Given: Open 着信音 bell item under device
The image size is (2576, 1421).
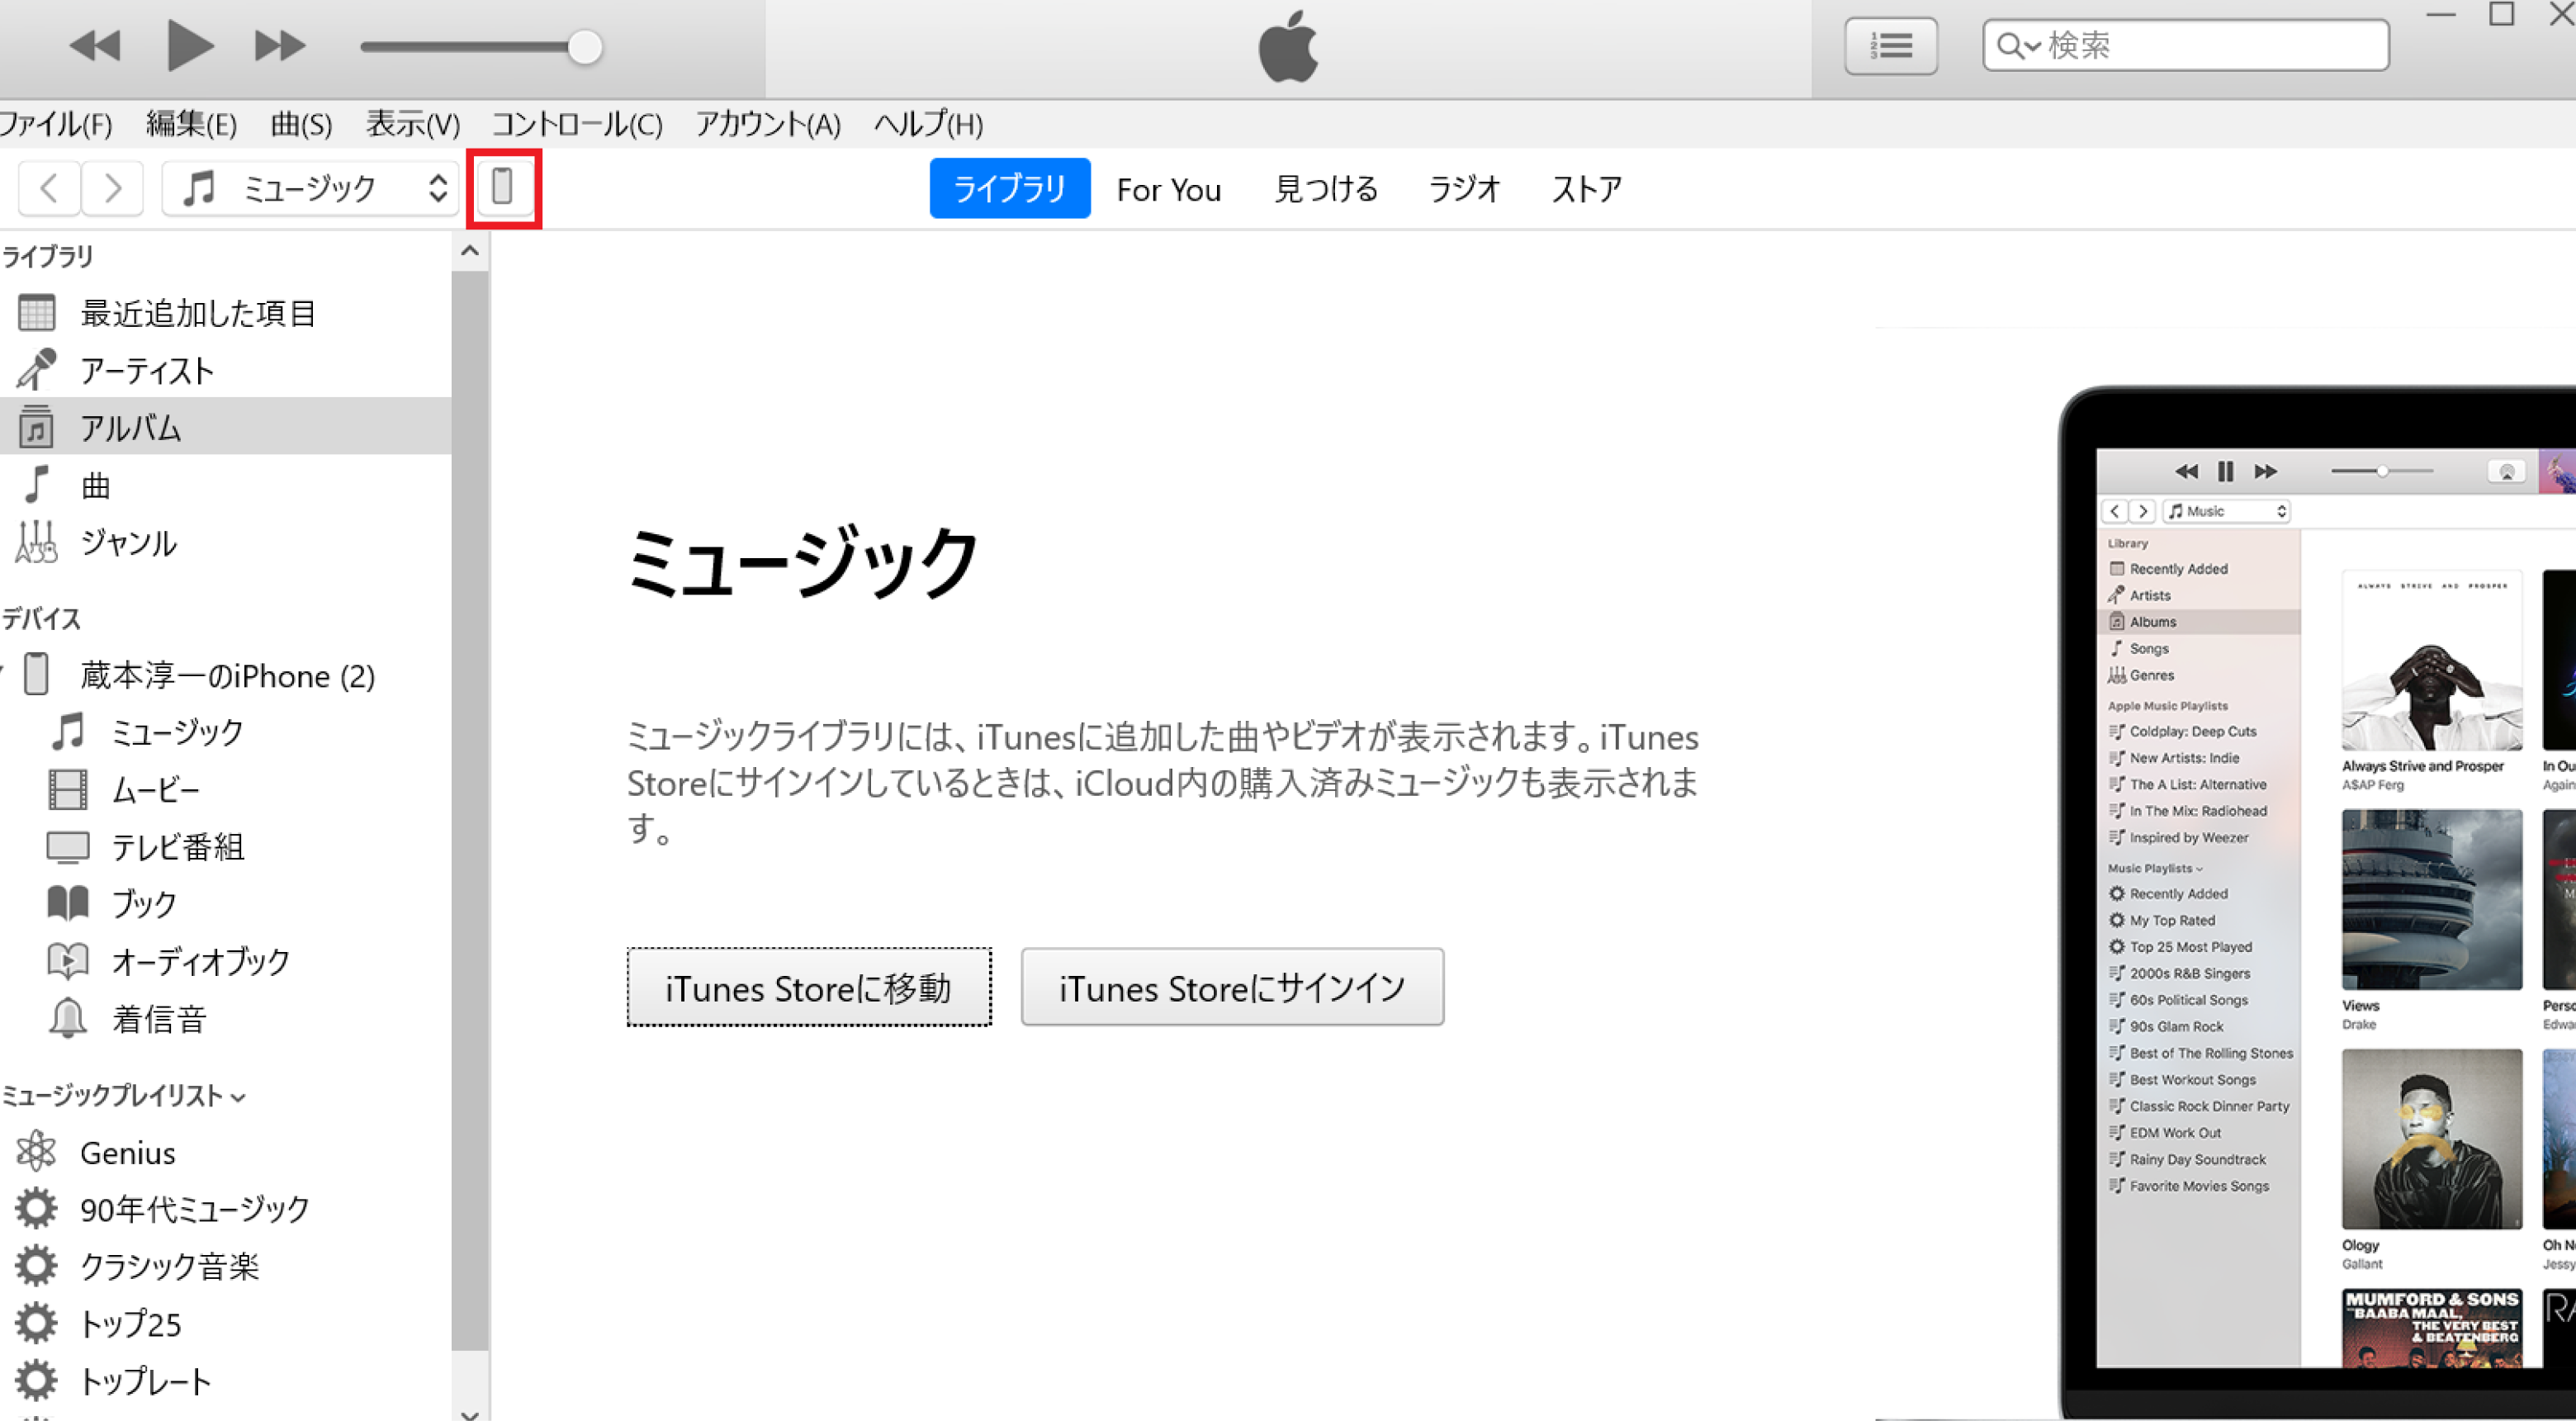Looking at the screenshot, I should coord(225,1019).
